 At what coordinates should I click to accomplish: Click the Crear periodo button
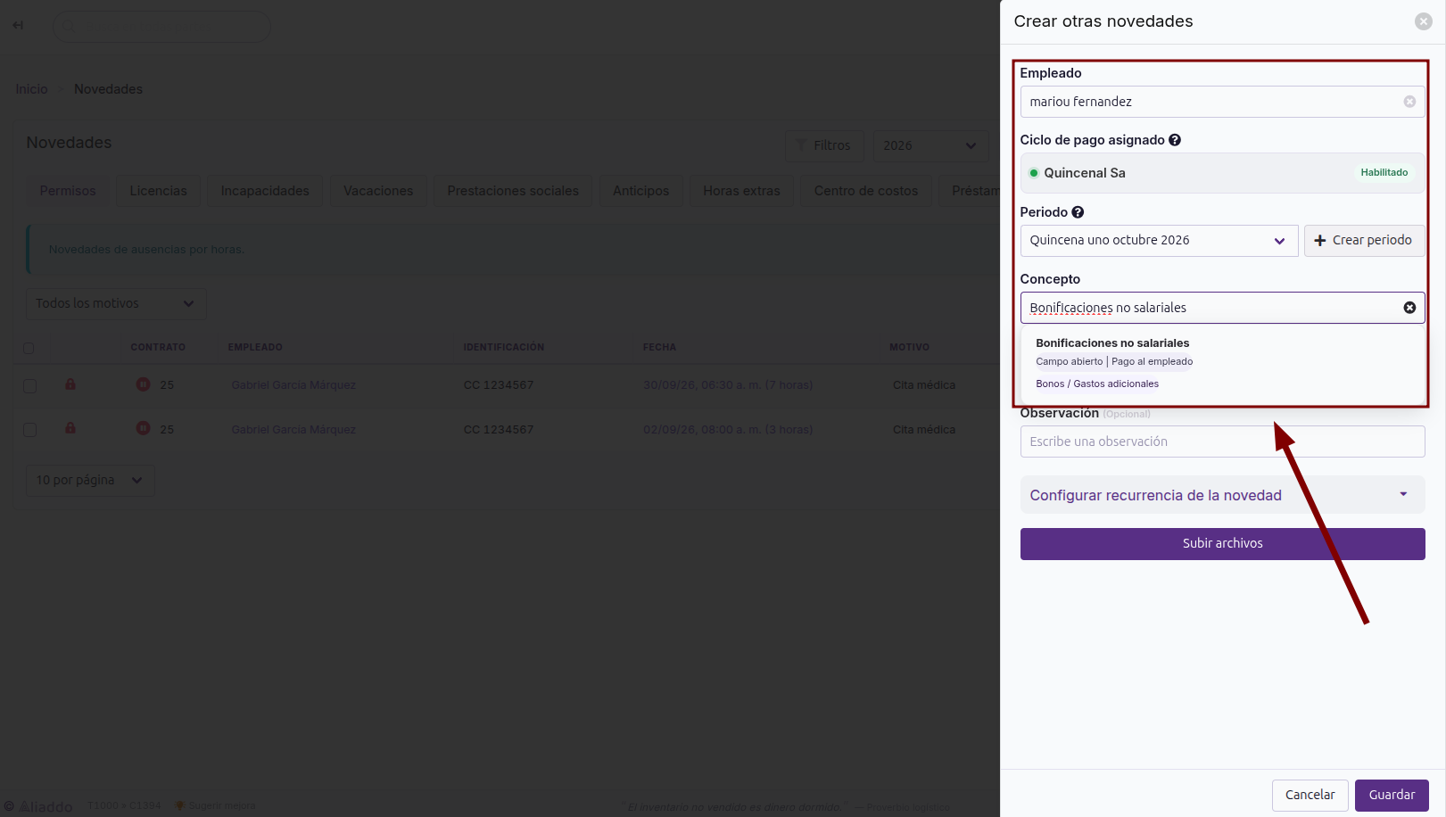pos(1364,241)
